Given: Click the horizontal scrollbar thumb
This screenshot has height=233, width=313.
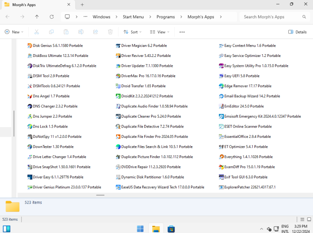Looking at the screenshot, I should pyautogui.click(x=100, y=195).
